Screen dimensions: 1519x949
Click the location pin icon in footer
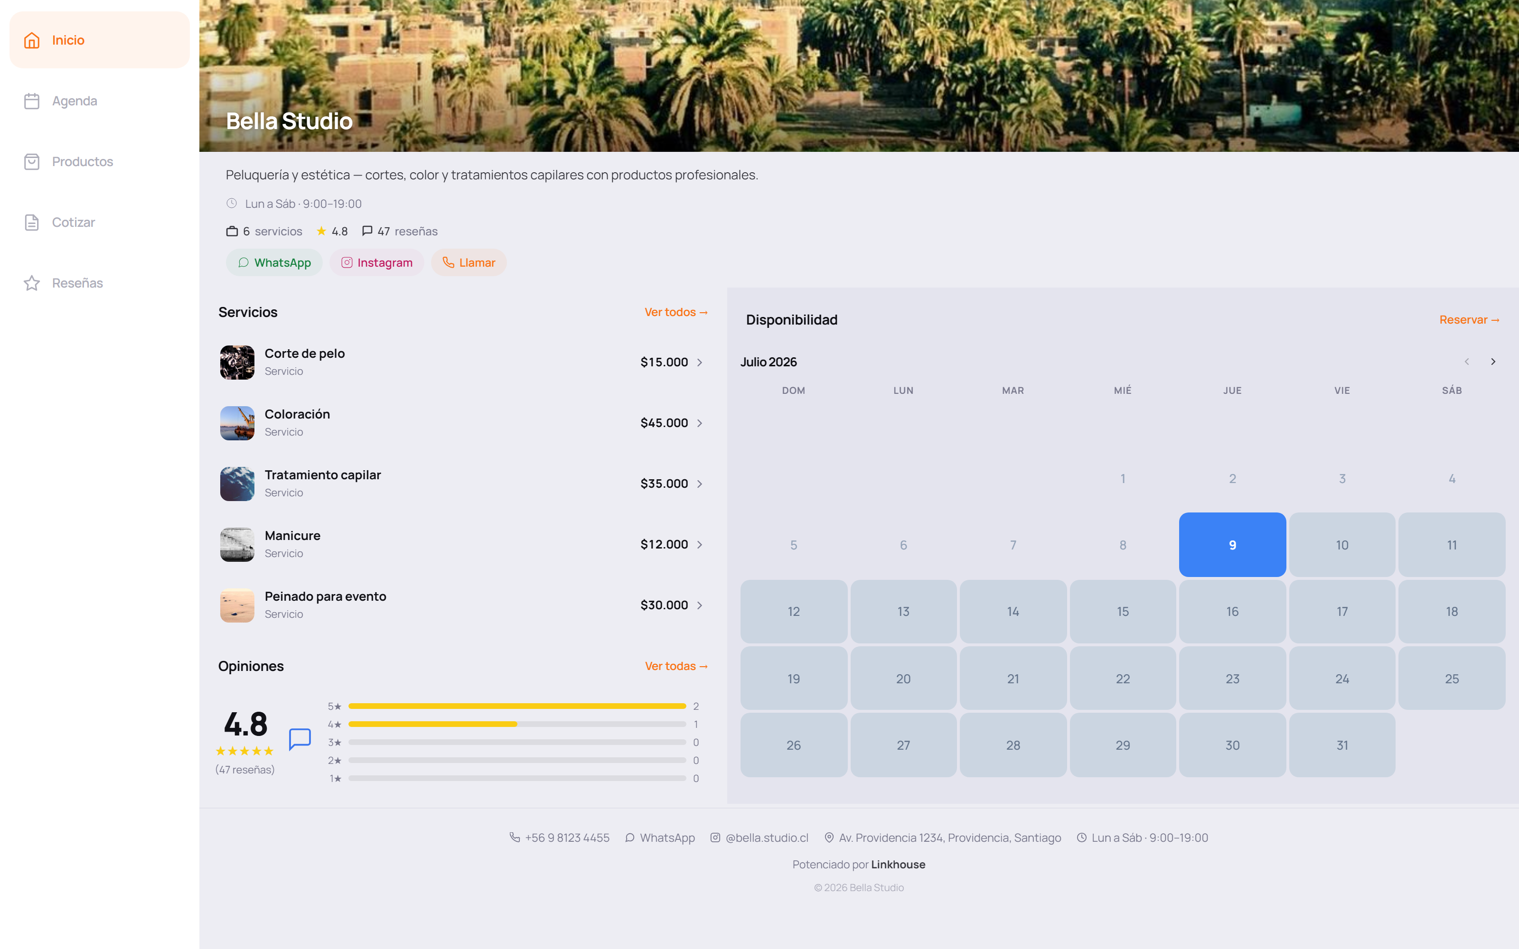(828, 837)
